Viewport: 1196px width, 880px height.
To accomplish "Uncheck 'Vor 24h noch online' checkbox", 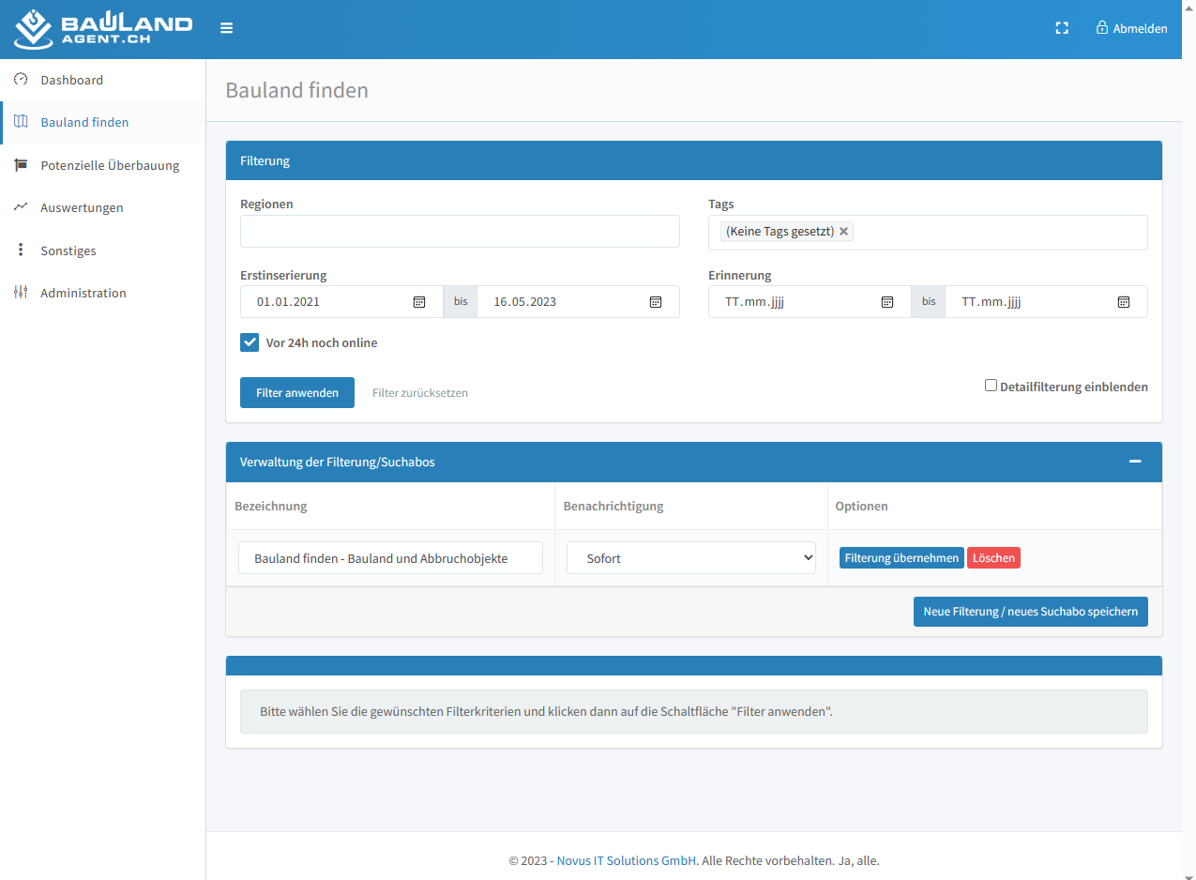I will coord(250,342).
